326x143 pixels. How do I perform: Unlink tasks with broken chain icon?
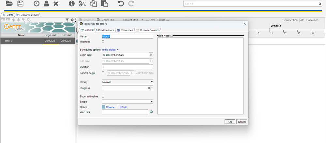coord(29,20)
